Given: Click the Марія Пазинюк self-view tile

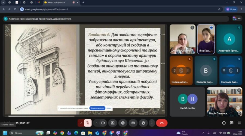Looking at the screenshot, I should (x=225, y=102).
